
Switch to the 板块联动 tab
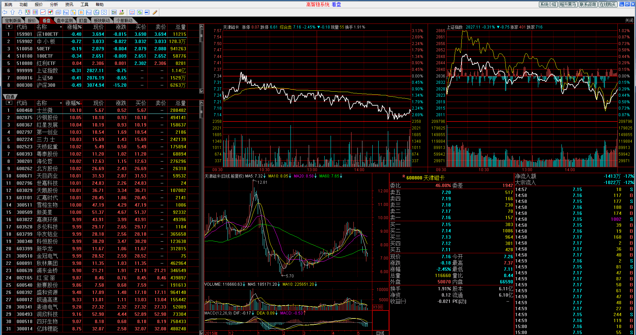pos(102,21)
